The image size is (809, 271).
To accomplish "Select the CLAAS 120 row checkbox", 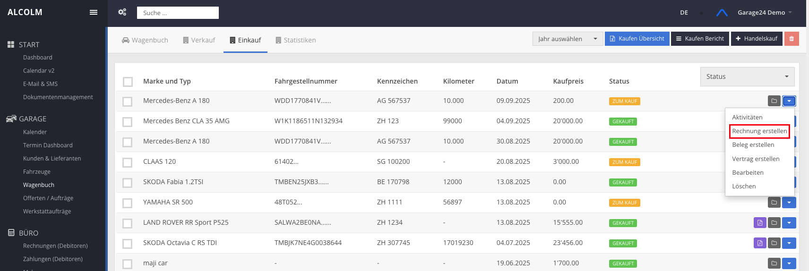I will coord(128,162).
